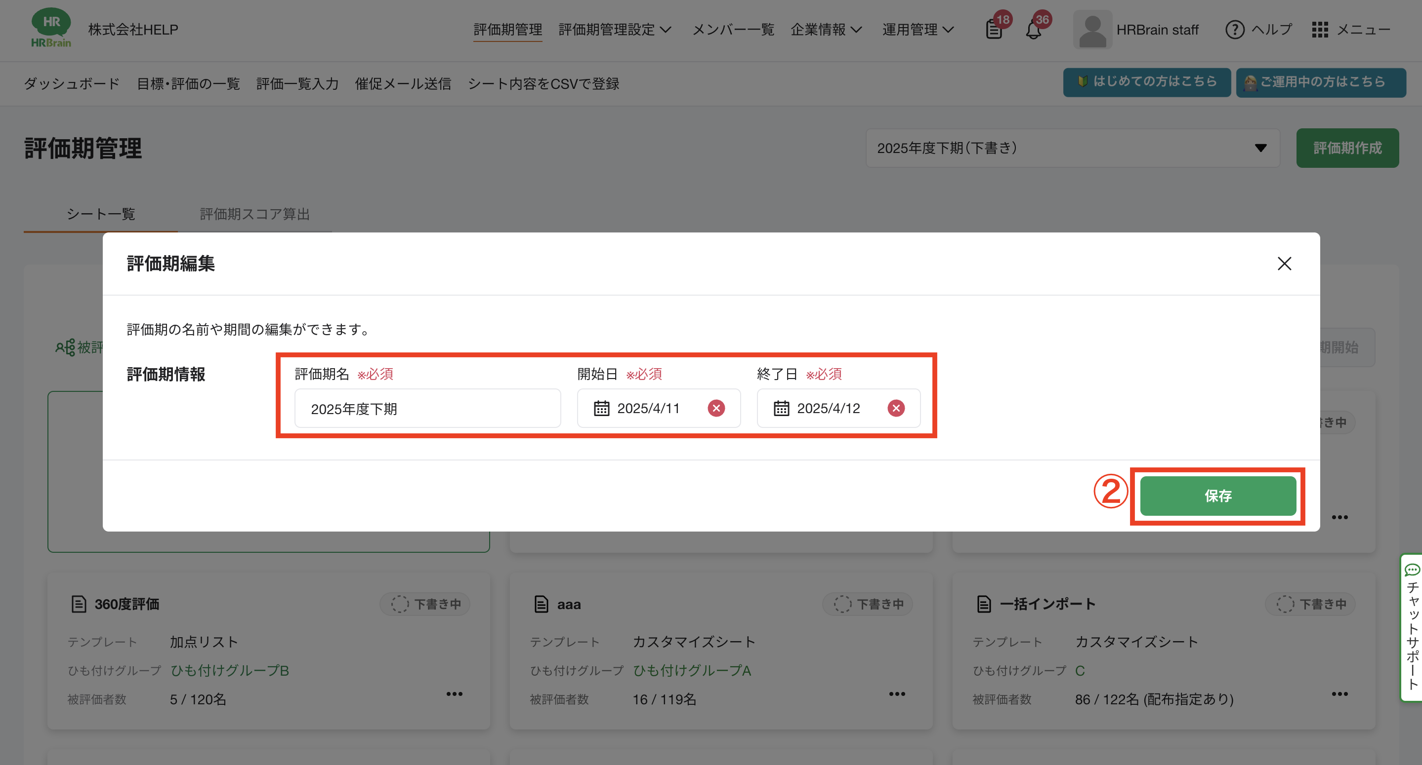Close the 評価期編集 dialog

(1284, 264)
